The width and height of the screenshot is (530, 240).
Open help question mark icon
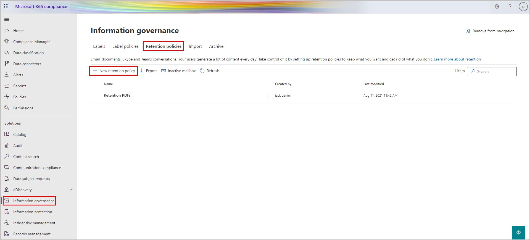(x=510, y=6)
